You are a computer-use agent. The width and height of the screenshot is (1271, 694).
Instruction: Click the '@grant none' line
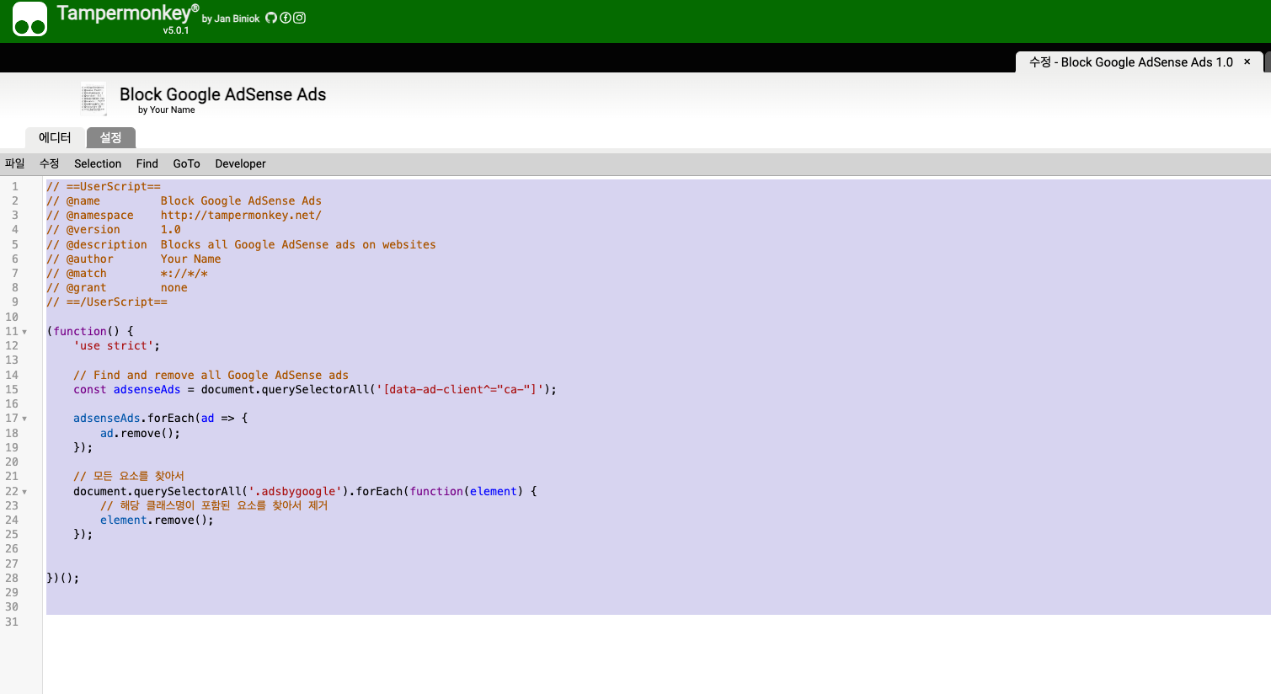coord(117,287)
